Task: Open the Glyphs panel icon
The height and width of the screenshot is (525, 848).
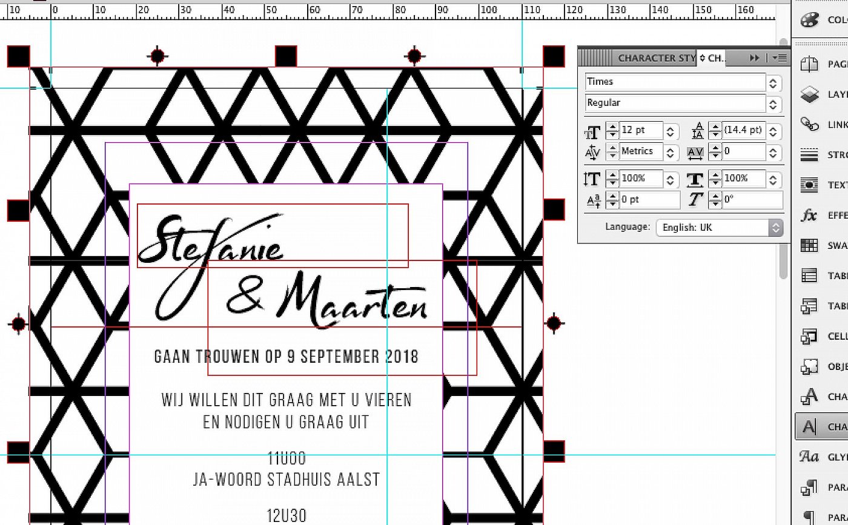Action: pos(809,457)
